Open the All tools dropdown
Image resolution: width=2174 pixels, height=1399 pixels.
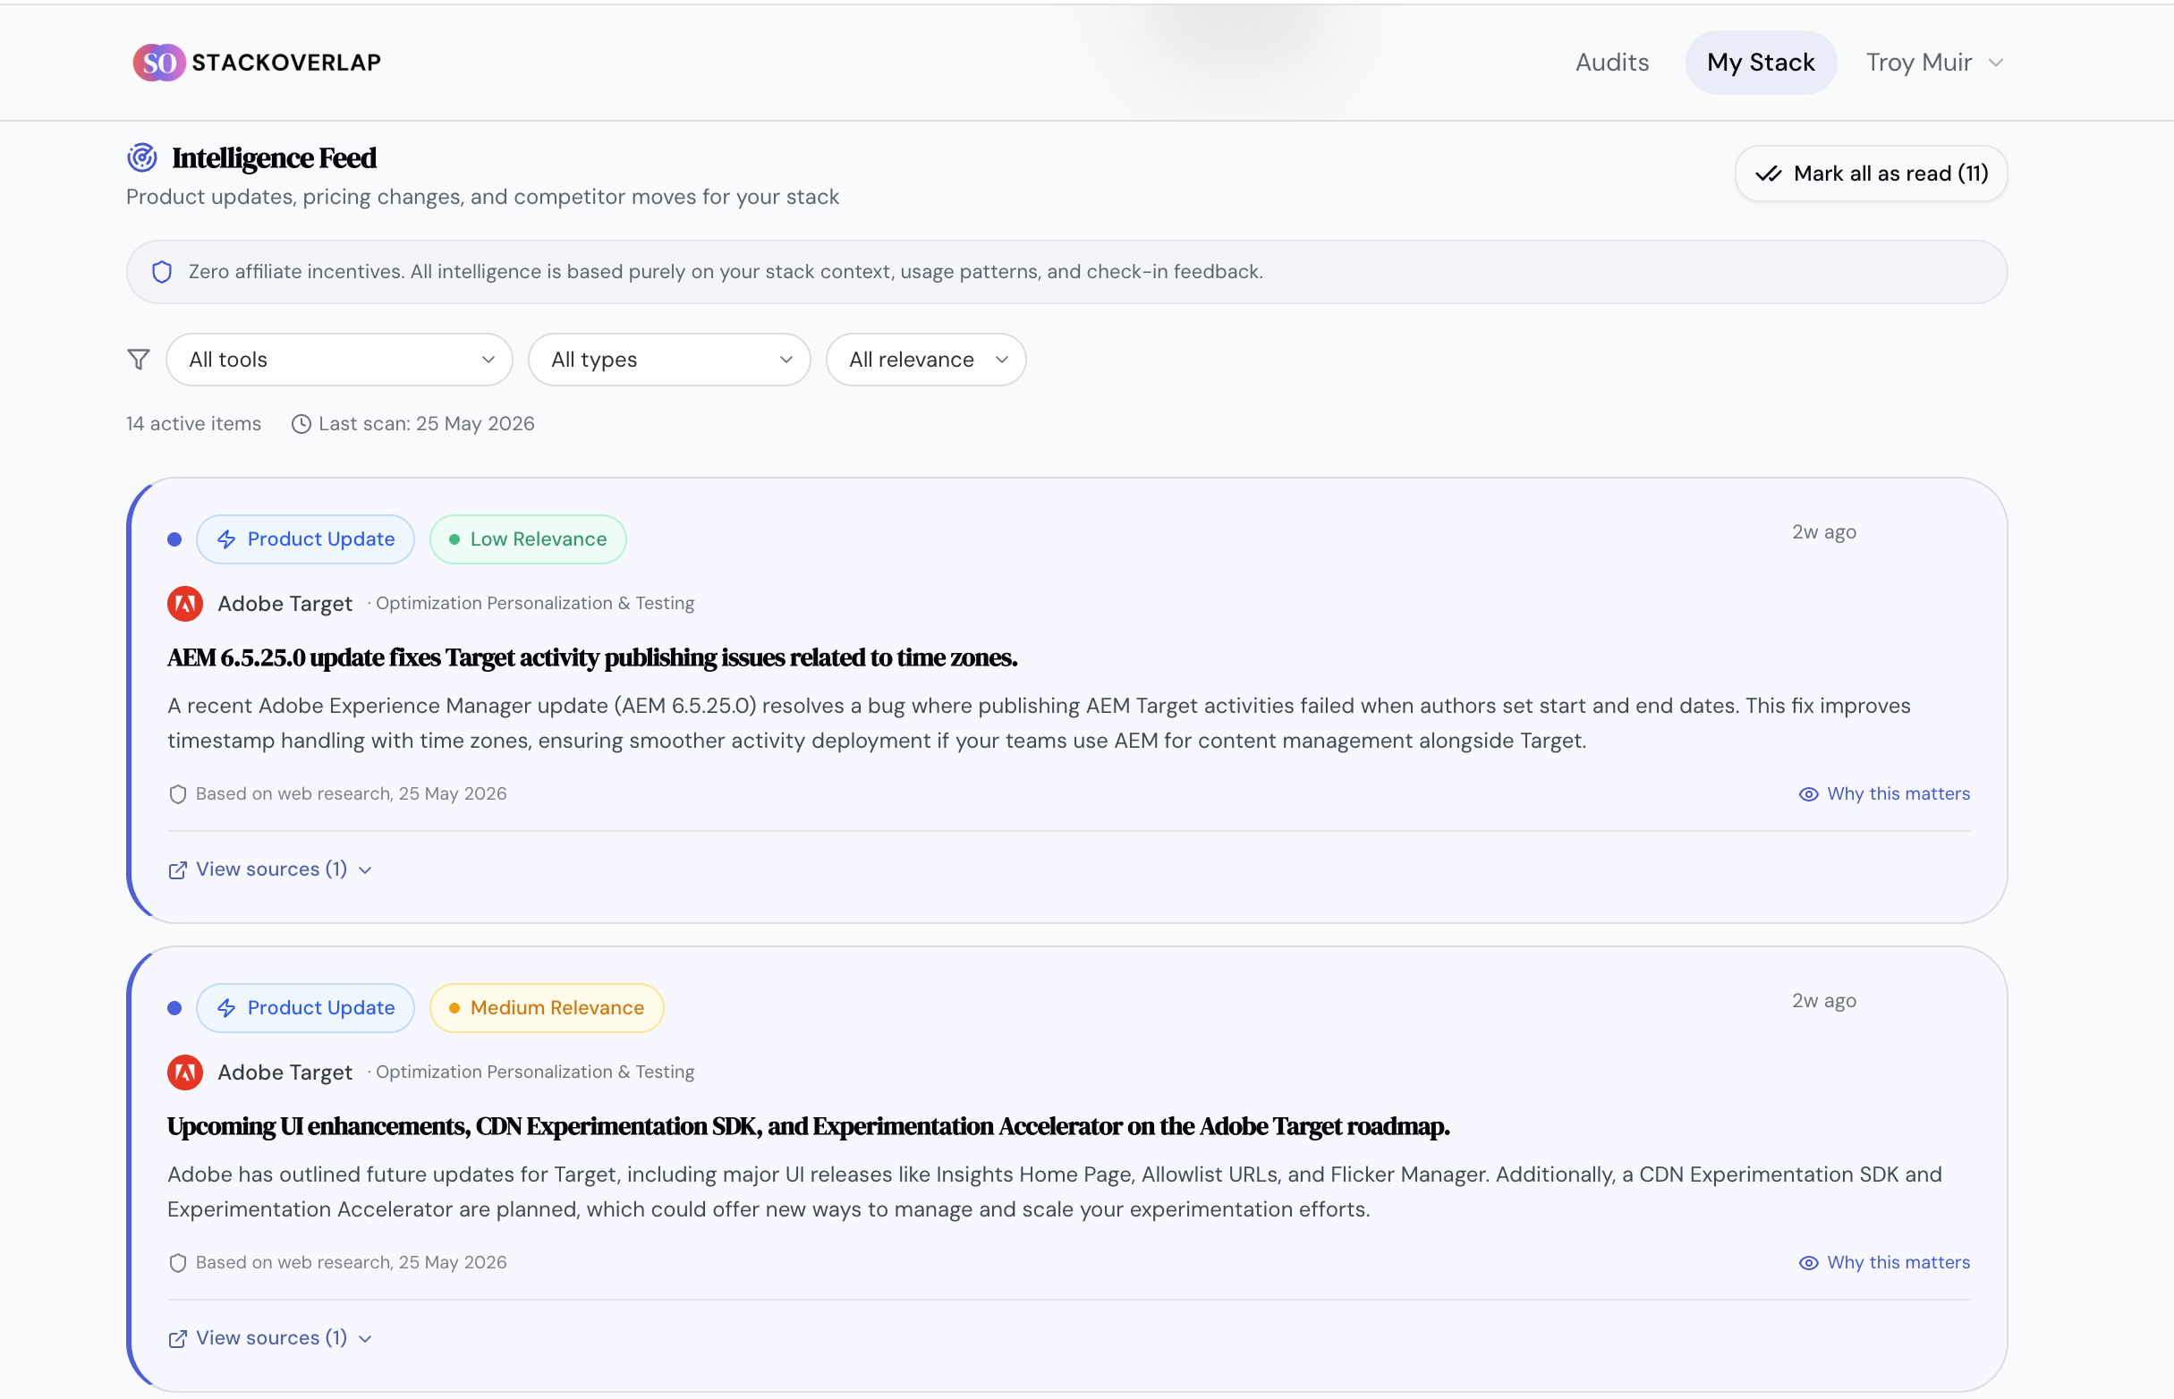point(339,360)
